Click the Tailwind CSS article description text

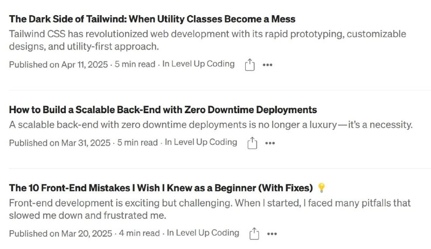pyautogui.click(x=207, y=40)
